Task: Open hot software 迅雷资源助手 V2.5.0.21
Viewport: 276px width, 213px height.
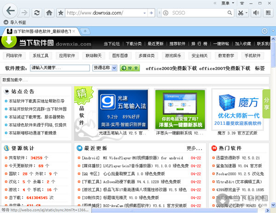Action: click(x=238, y=158)
